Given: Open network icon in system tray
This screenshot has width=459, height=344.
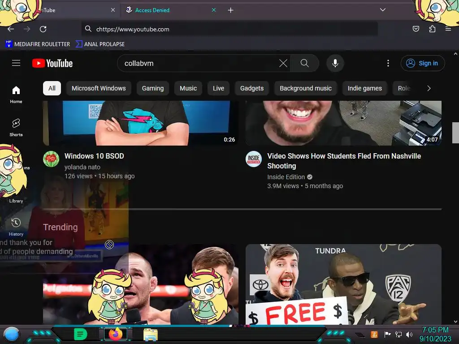Looking at the screenshot, I should point(398,334).
